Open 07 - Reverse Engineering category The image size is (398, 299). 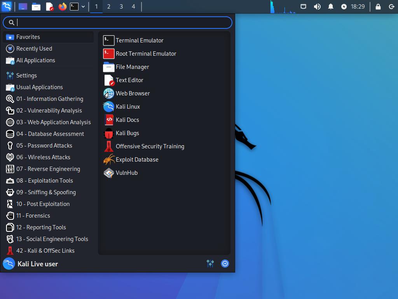pos(49,169)
